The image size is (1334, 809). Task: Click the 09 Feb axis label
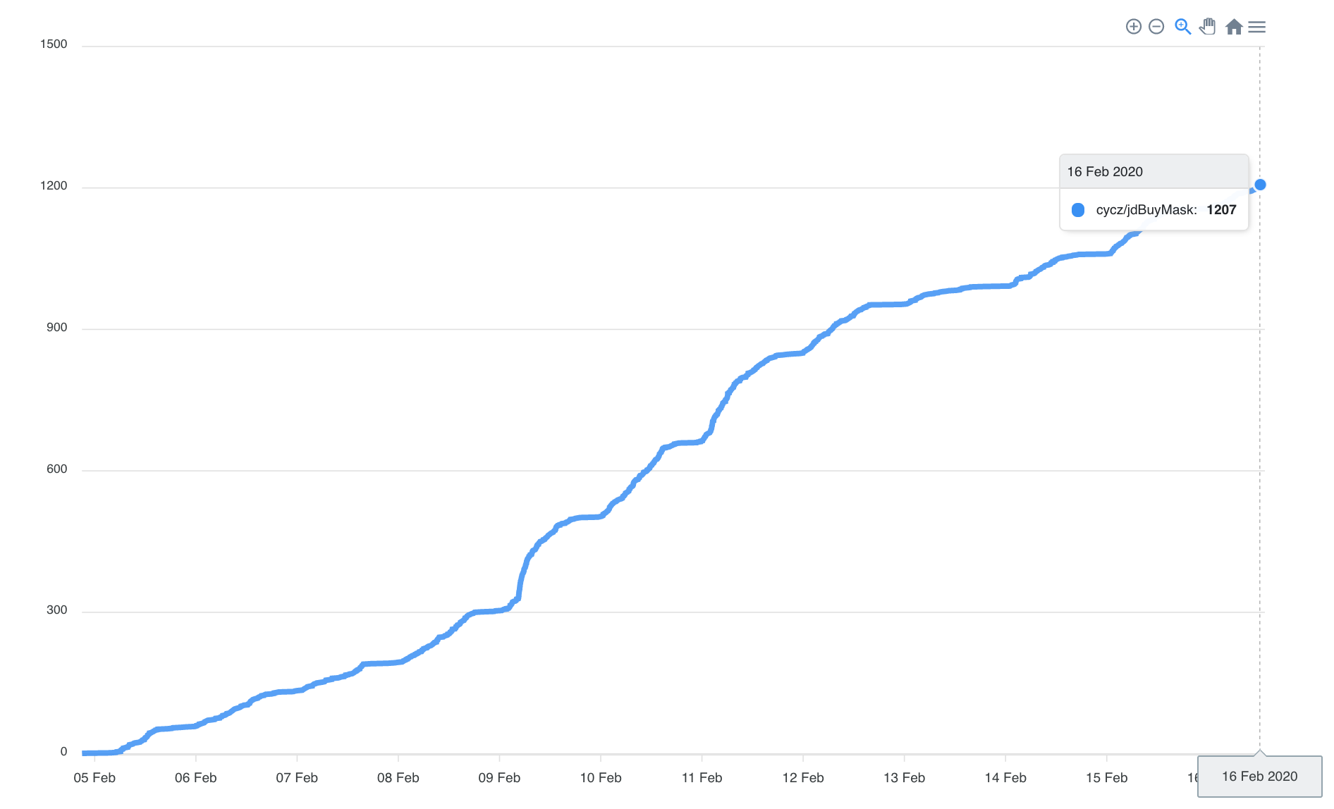click(x=499, y=778)
